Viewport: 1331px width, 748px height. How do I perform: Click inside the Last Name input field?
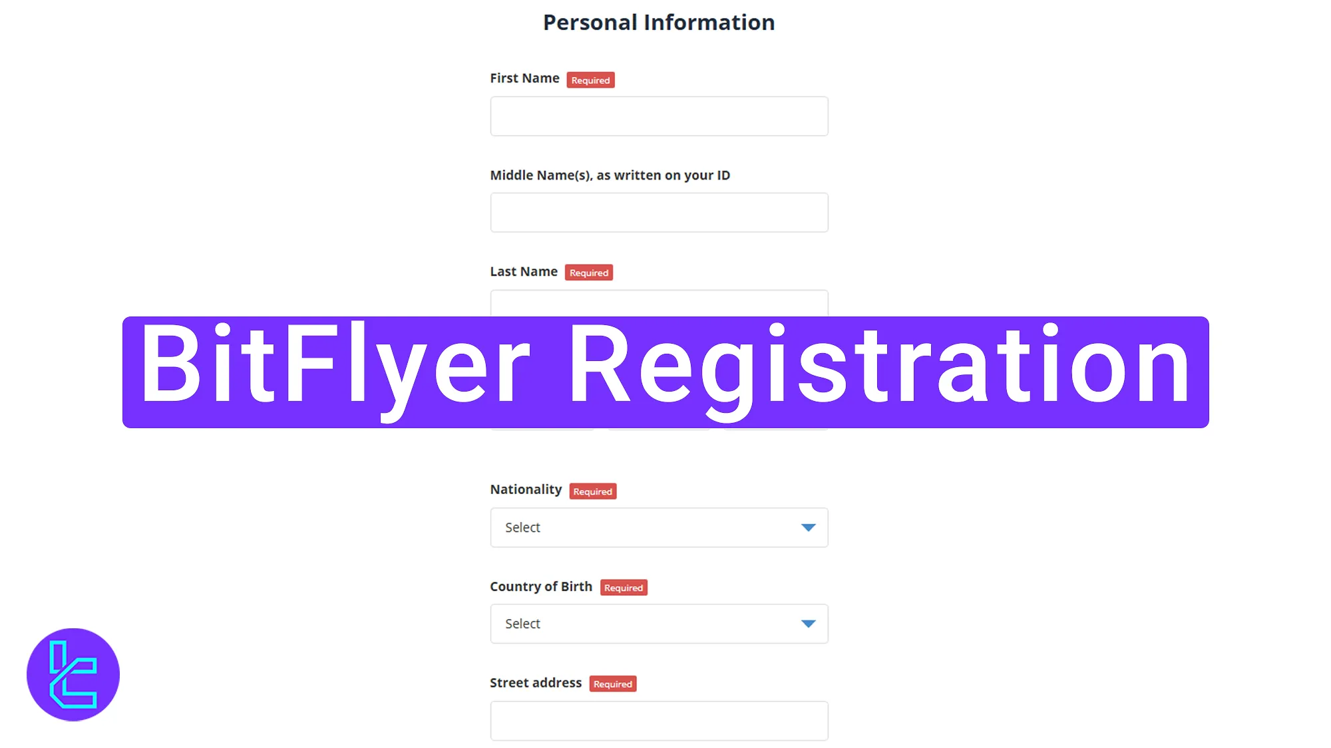pyautogui.click(x=658, y=306)
